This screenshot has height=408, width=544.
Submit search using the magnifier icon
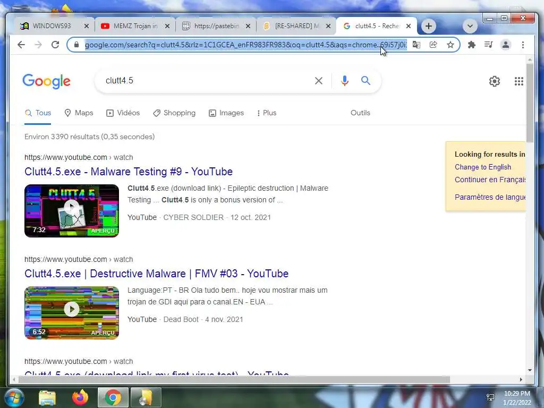pyautogui.click(x=365, y=81)
